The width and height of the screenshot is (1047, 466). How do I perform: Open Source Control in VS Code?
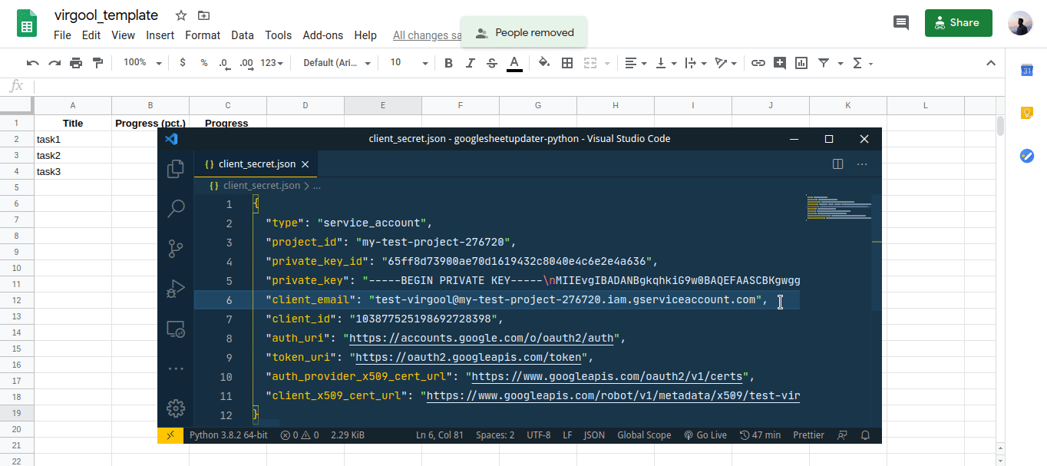176,249
